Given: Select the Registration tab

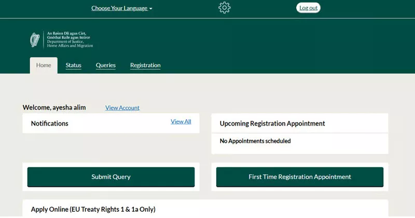Looking at the screenshot, I should coord(145,65).
